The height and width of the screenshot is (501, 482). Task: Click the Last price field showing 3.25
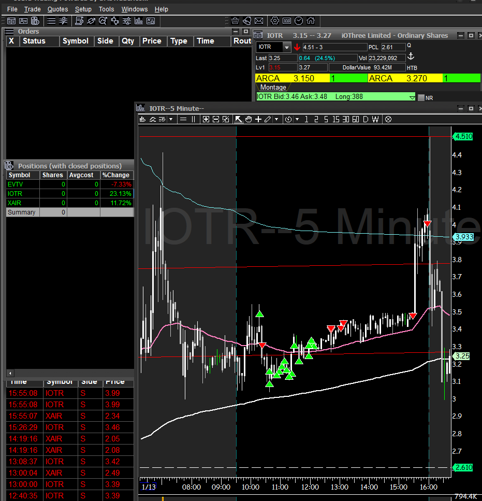[283, 58]
